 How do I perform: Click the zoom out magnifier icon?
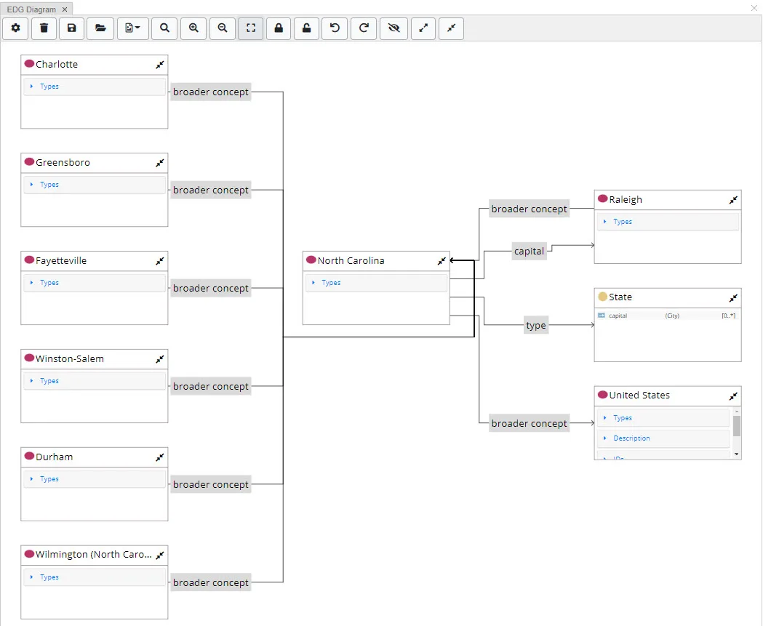(x=223, y=28)
